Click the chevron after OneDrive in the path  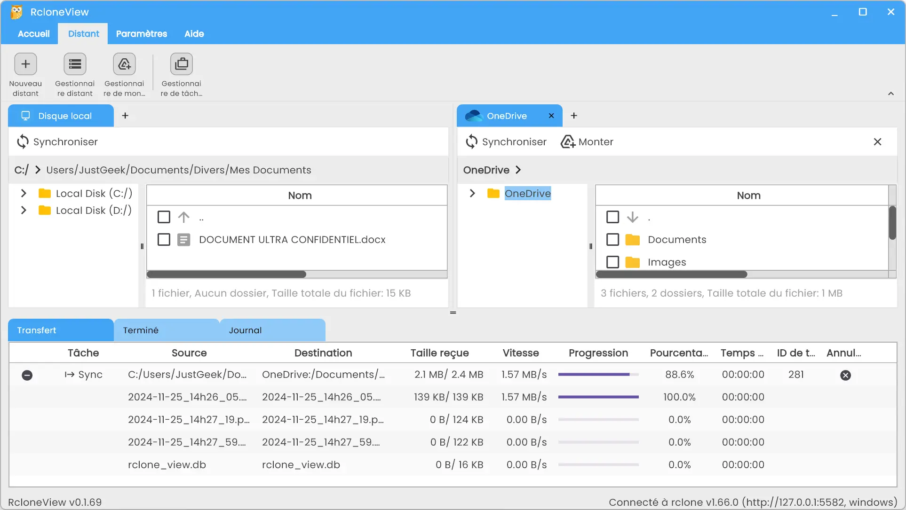518,170
